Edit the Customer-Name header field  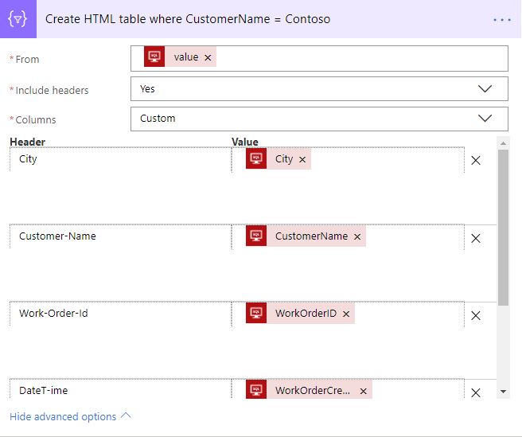[x=119, y=236]
